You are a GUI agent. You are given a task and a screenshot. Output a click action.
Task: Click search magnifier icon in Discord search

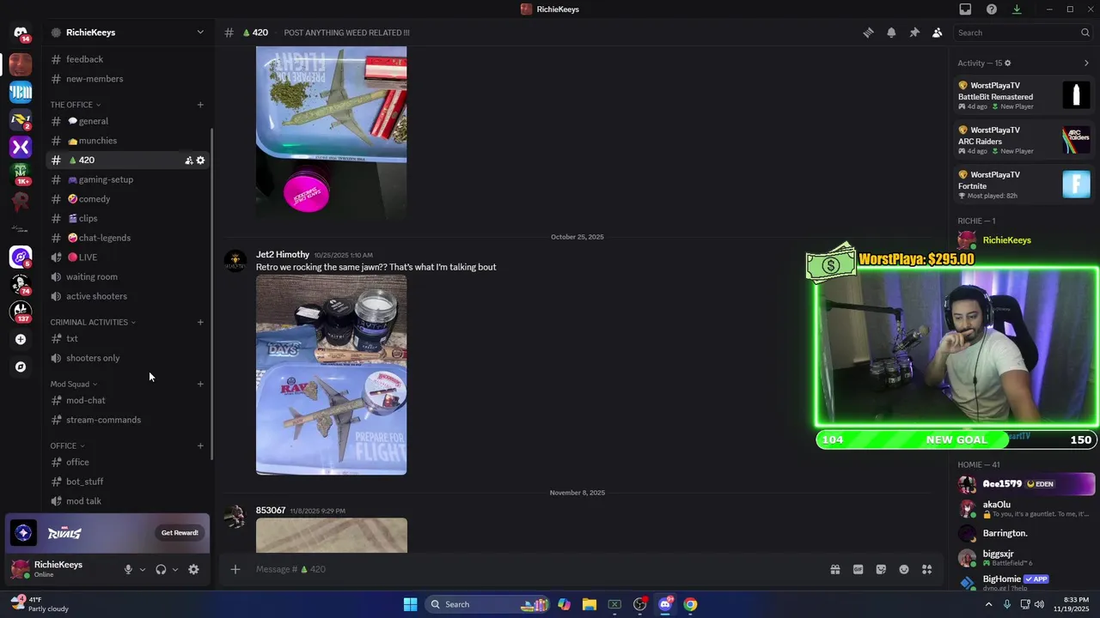click(x=1085, y=33)
